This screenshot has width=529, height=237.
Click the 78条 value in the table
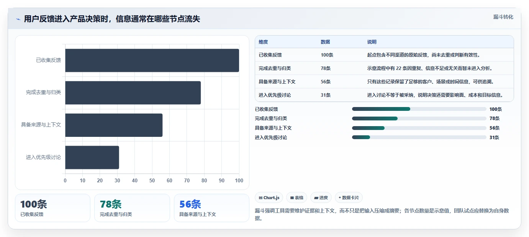tap(326, 68)
